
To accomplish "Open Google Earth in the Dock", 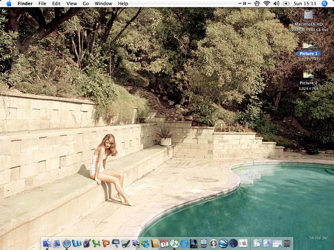I will tap(223, 243).
